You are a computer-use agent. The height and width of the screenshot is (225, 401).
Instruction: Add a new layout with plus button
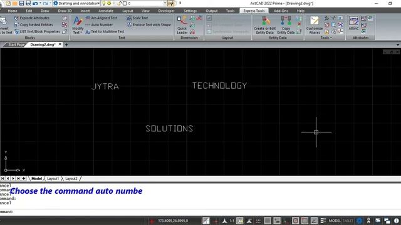pos(24,179)
